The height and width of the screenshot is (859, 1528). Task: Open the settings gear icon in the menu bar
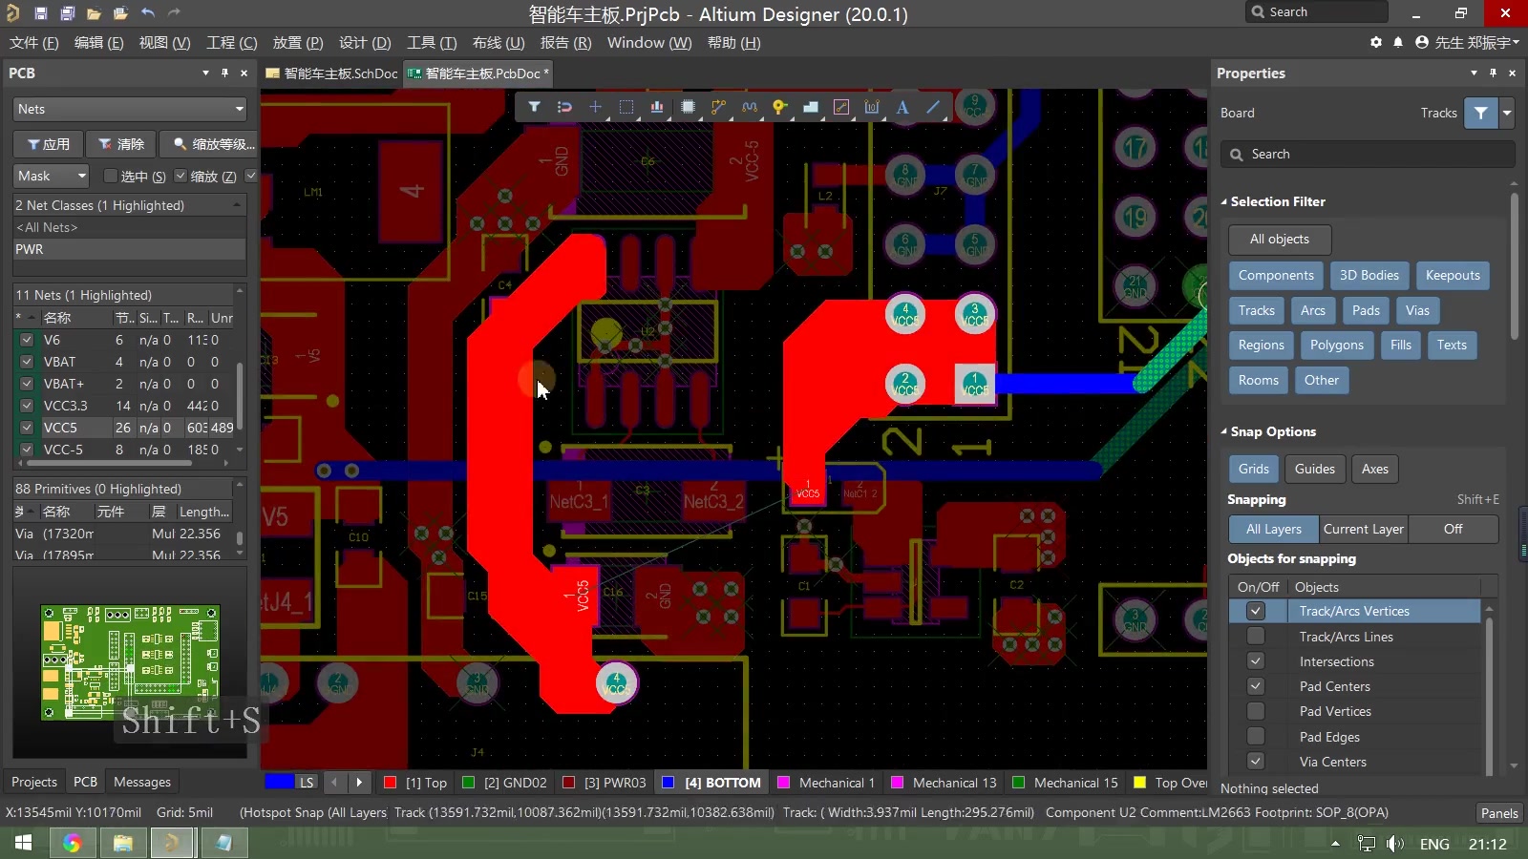click(1376, 42)
